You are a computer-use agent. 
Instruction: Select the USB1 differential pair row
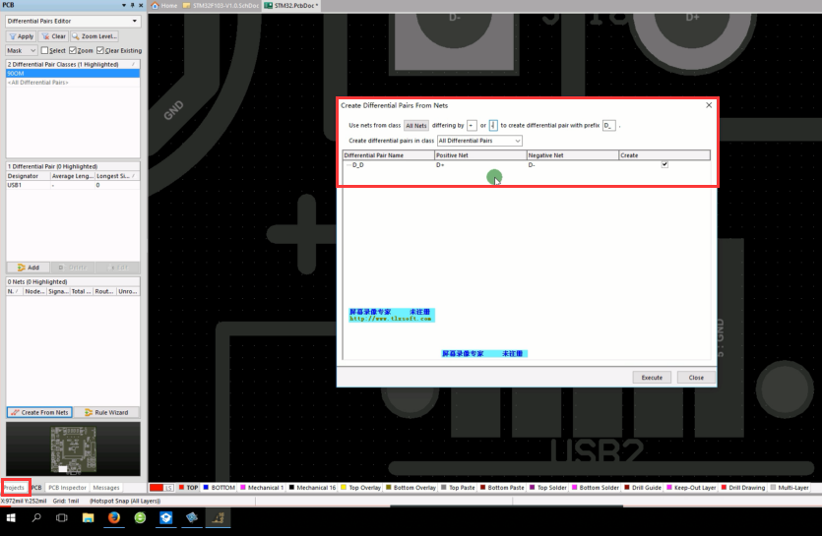coord(72,185)
